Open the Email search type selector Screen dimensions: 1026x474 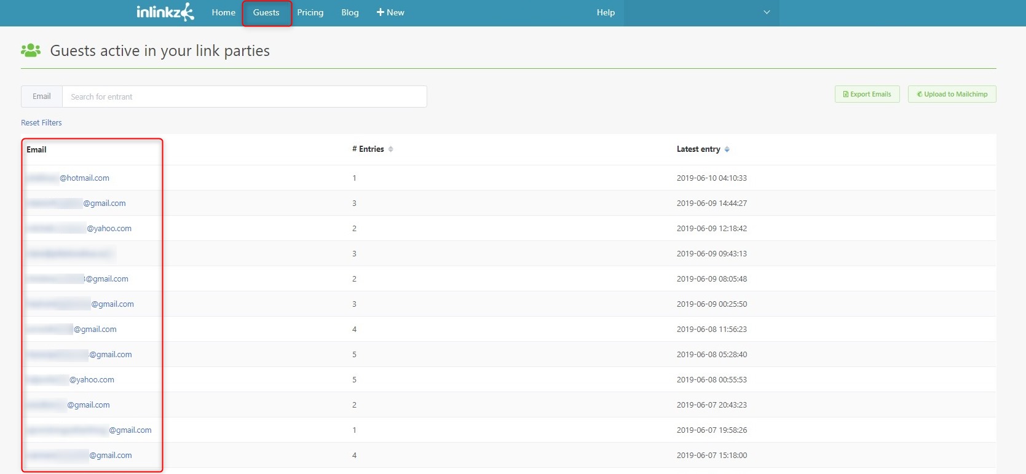(42, 97)
